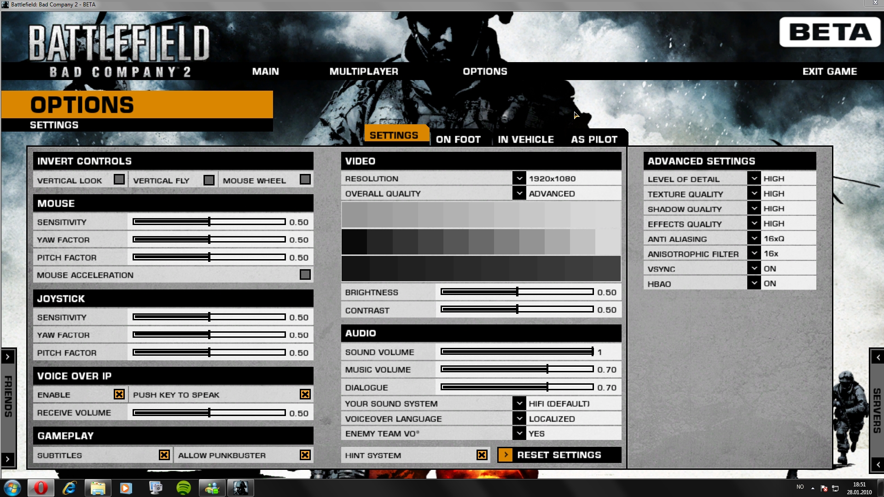
Task: Expand HBAO dropdown
Action: point(754,283)
